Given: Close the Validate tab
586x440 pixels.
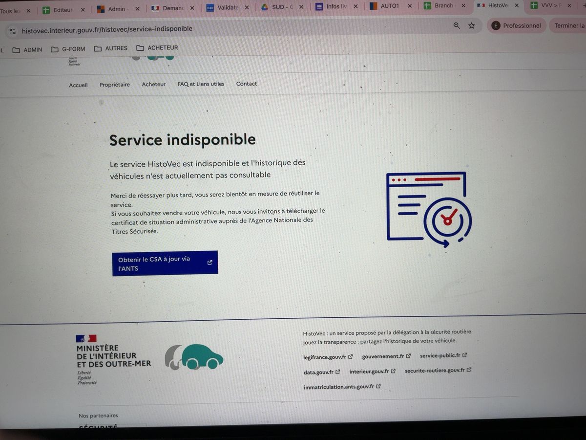Looking at the screenshot, I should (247, 7).
